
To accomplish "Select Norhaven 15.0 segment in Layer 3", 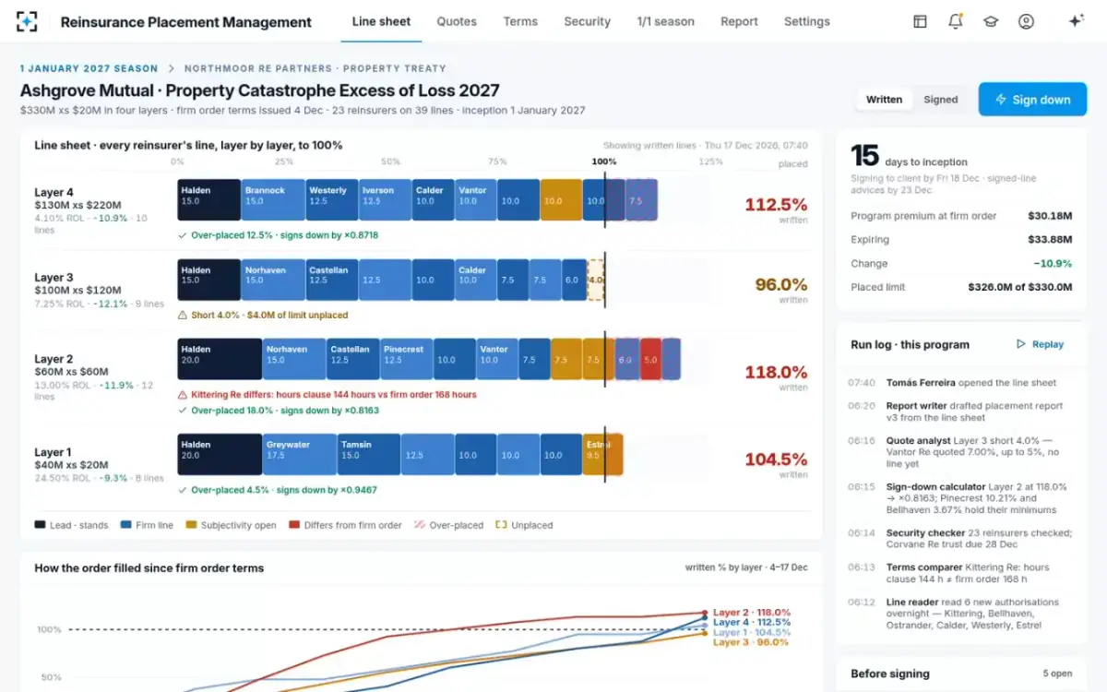I will [x=273, y=280].
